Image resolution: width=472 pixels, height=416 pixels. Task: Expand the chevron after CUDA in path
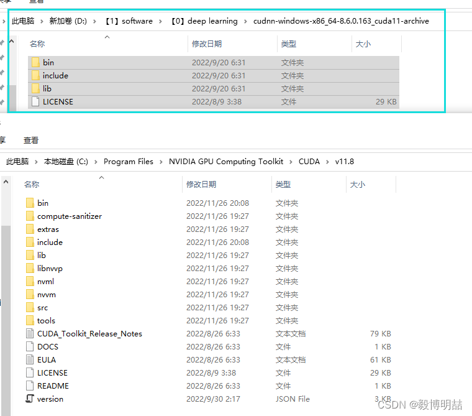[327, 162]
